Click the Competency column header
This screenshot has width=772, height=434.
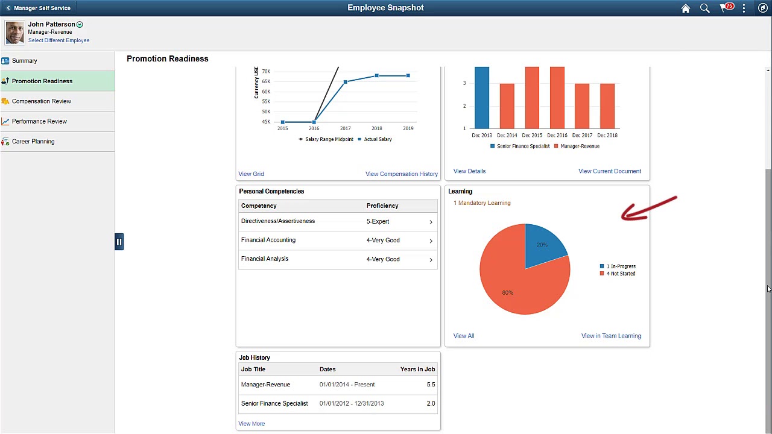(259, 206)
